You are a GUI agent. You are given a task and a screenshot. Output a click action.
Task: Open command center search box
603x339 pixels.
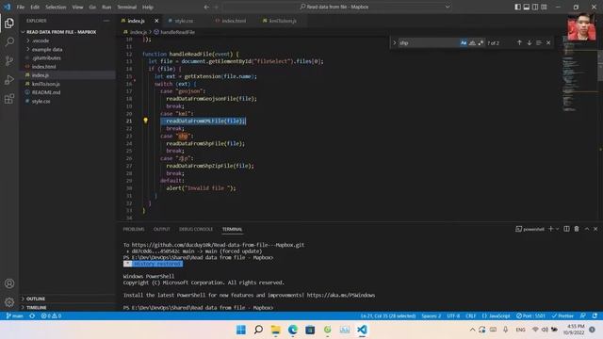click(x=337, y=7)
